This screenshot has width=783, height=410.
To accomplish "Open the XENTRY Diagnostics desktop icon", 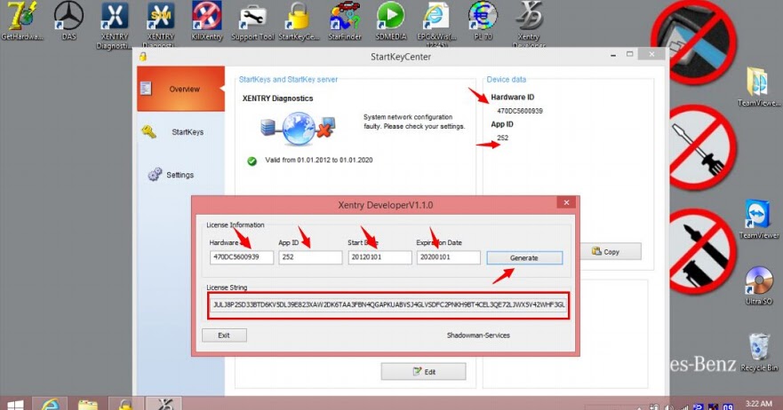I will pos(115,25).
